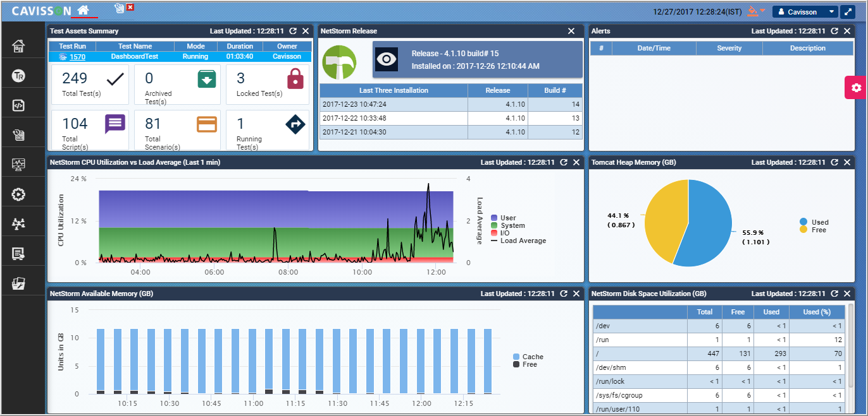The height and width of the screenshot is (416, 868).
Task: Close the NetStorm Release widget
Action: click(571, 31)
